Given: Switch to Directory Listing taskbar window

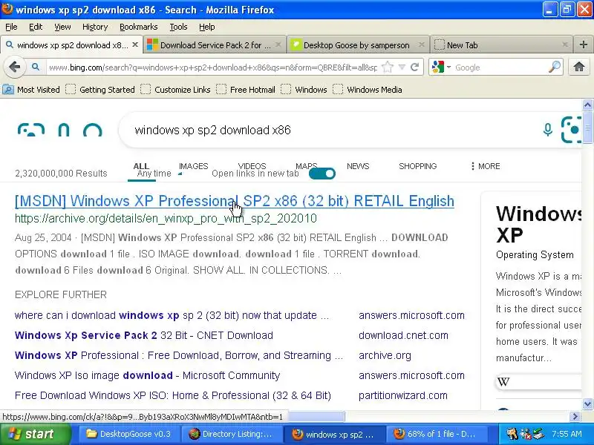Looking at the screenshot, I should (x=232, y=434).
